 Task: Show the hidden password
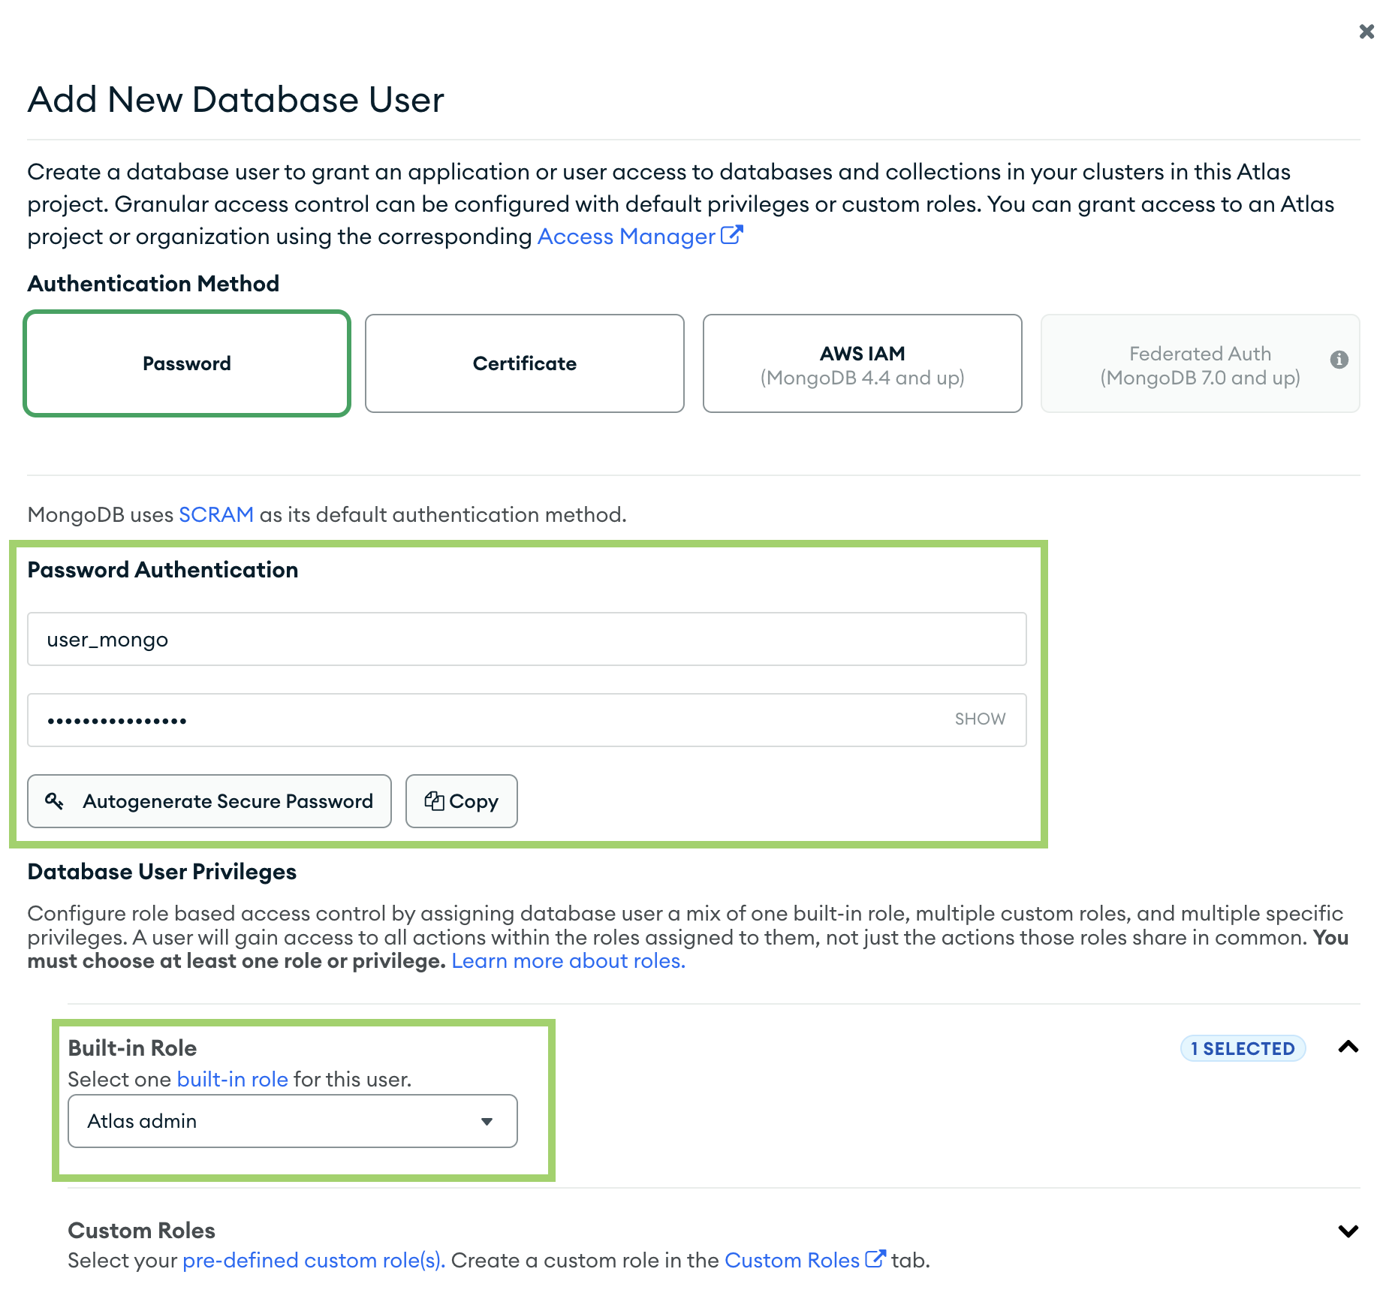[x=979, y=719]
